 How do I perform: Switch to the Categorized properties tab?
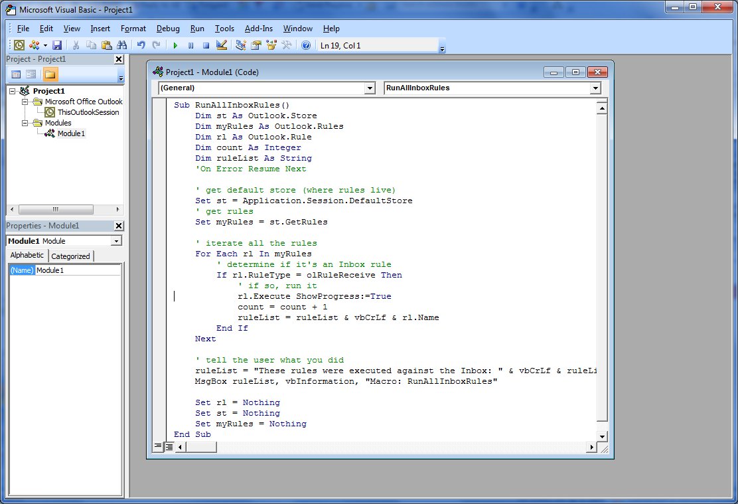click(x=71, y=256)
